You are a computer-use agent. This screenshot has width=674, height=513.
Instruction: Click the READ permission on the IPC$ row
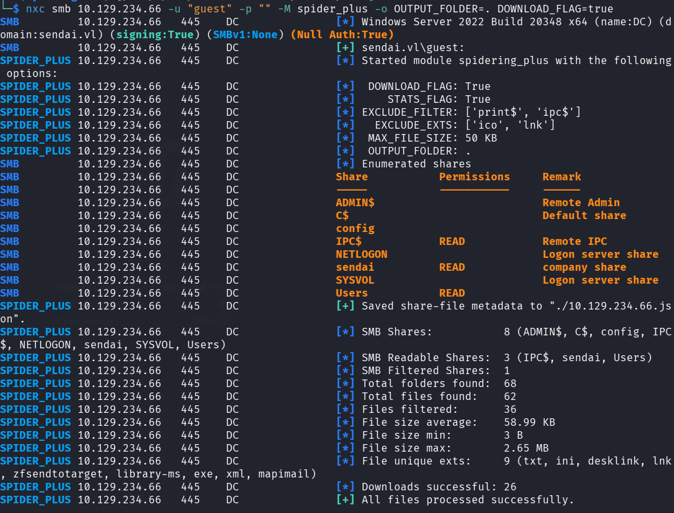coord(452,241)
